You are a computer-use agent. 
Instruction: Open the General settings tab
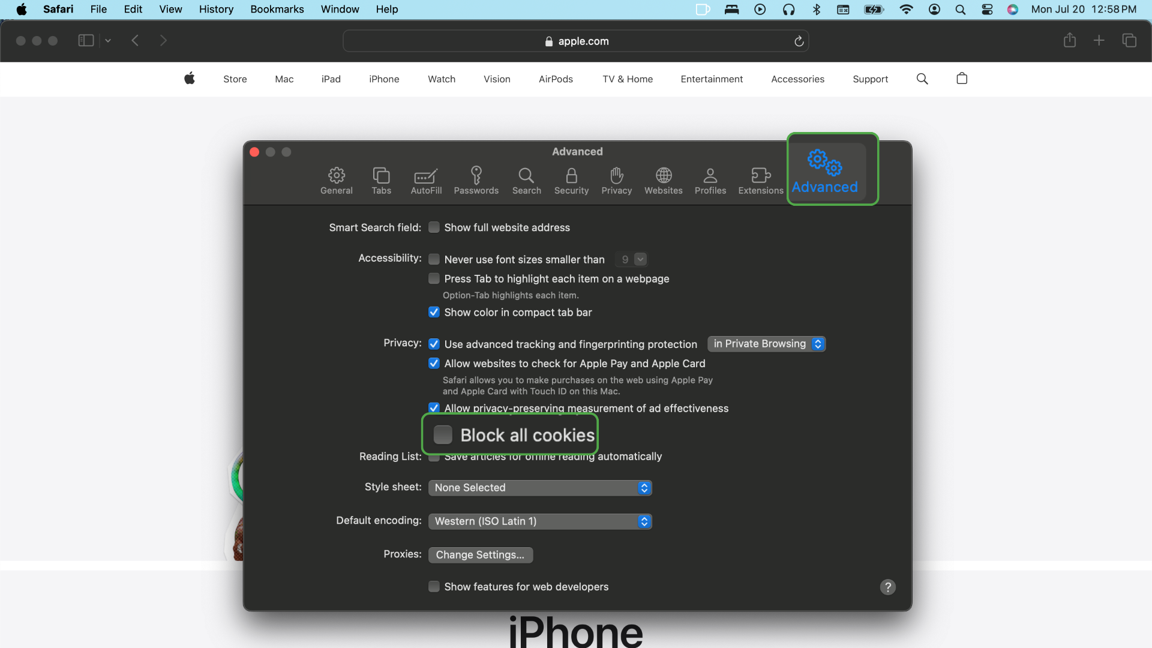[x=336, y=181]
